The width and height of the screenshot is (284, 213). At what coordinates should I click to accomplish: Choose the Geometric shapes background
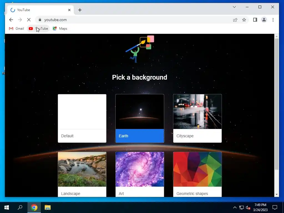pyautogui.click(x=197, y=174)
